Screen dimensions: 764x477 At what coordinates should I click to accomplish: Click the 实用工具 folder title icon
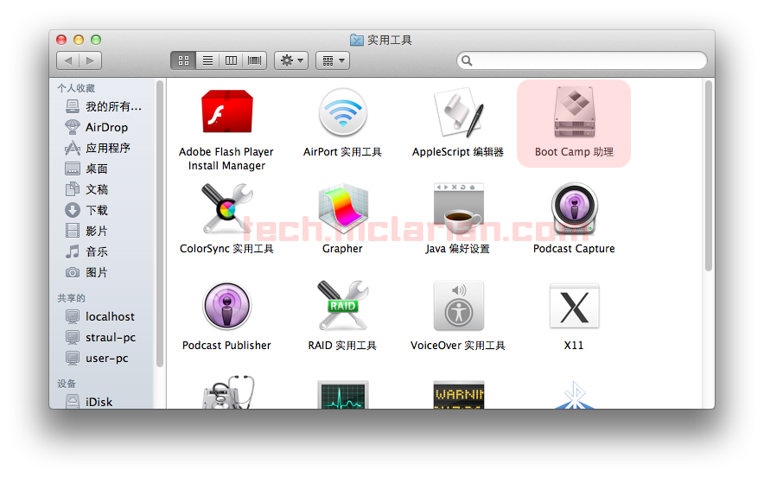(357, 40)
